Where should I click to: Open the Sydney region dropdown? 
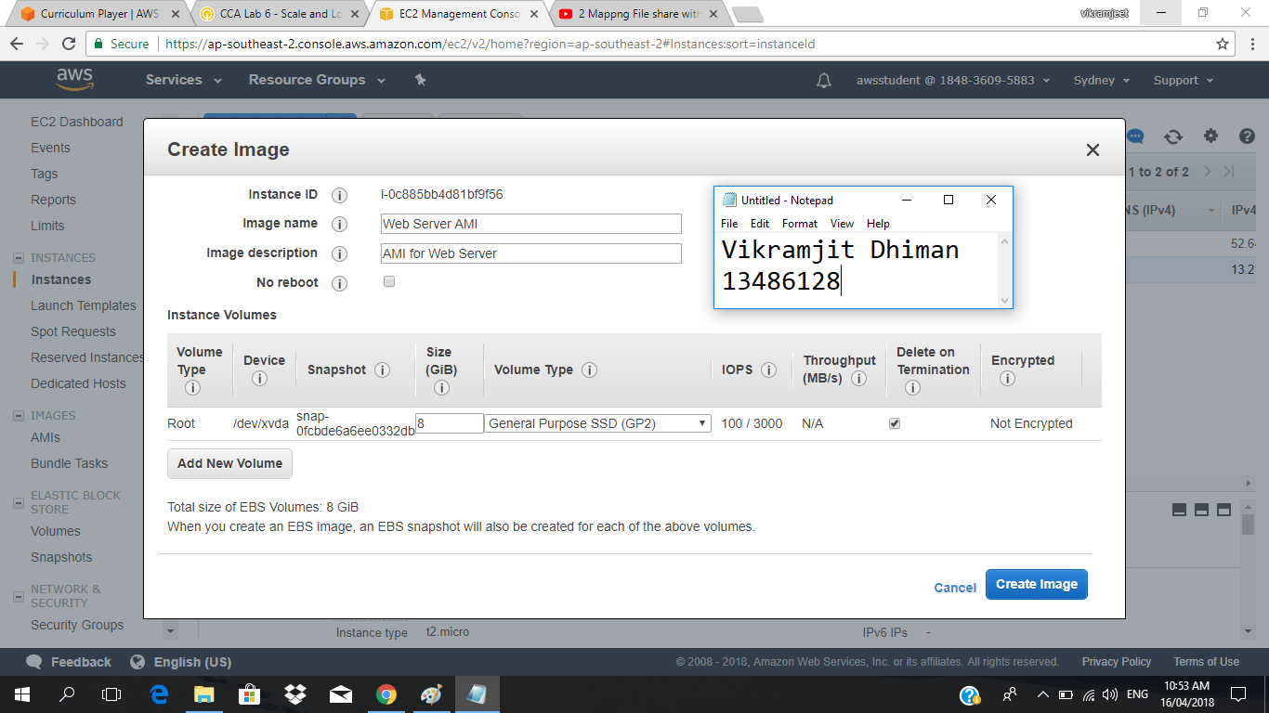point(1100,81)
